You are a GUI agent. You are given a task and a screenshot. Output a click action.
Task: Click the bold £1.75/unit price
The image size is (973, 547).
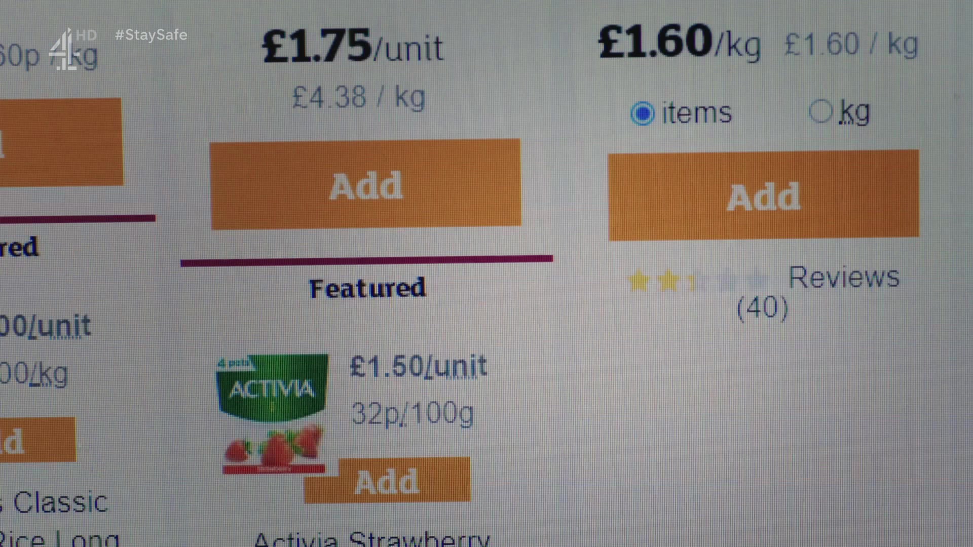pos(353,47)
